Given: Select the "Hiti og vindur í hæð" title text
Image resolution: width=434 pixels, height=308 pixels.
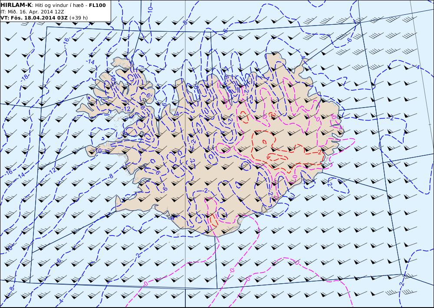Looking at the screenshot, I should [59, 5].
